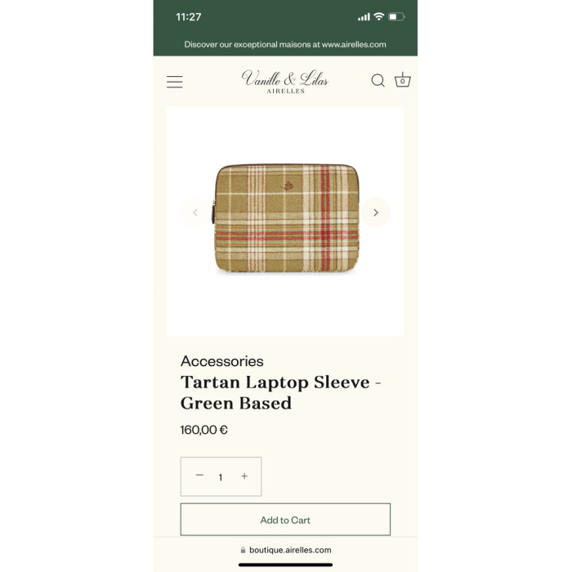
Task: Open the hamburger navigation menu
Action: pyautogui.click(x=174, y=82)
